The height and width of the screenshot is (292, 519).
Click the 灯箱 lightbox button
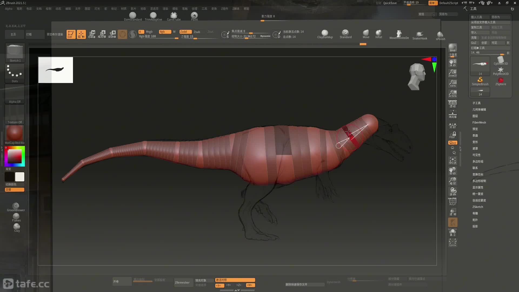click(35, 34)
